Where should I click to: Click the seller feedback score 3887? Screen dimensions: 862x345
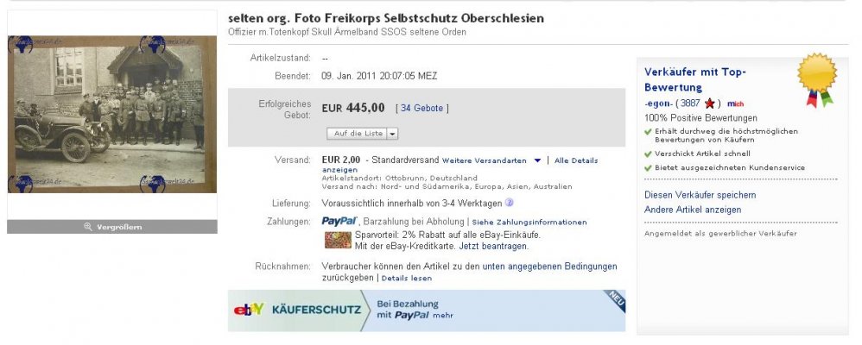pyautogui.click(x=690, y=103)
